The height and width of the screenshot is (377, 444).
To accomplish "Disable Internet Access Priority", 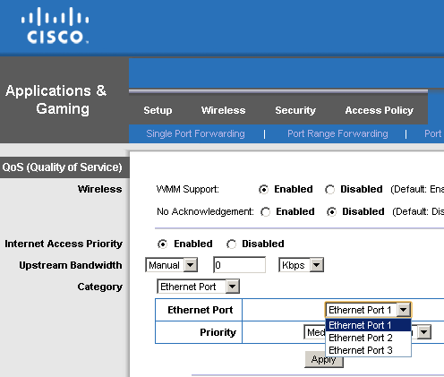I will [x=231, y=244].
